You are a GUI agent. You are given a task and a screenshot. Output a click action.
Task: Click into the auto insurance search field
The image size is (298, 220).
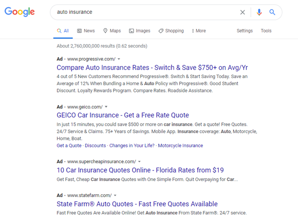click(x=143, y=12)
